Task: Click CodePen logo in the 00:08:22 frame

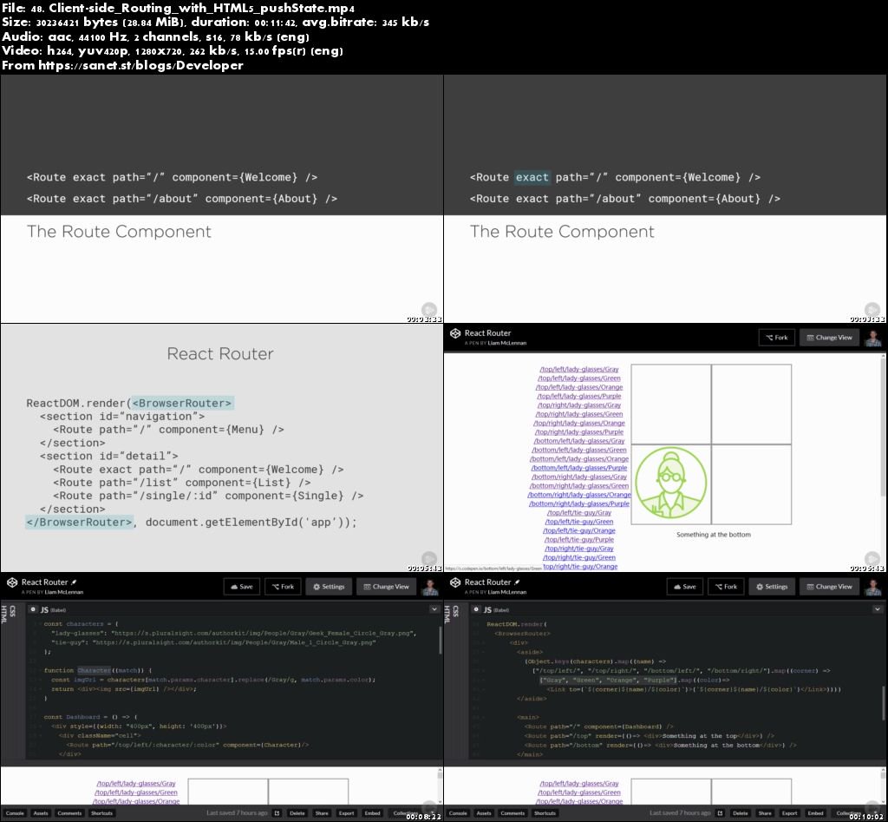Action: point(12,582)
